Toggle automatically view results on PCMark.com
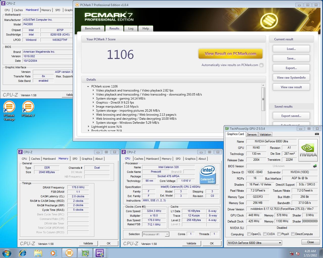The height and width of the screenshot is (258, 323). click(x=261, y=65)
